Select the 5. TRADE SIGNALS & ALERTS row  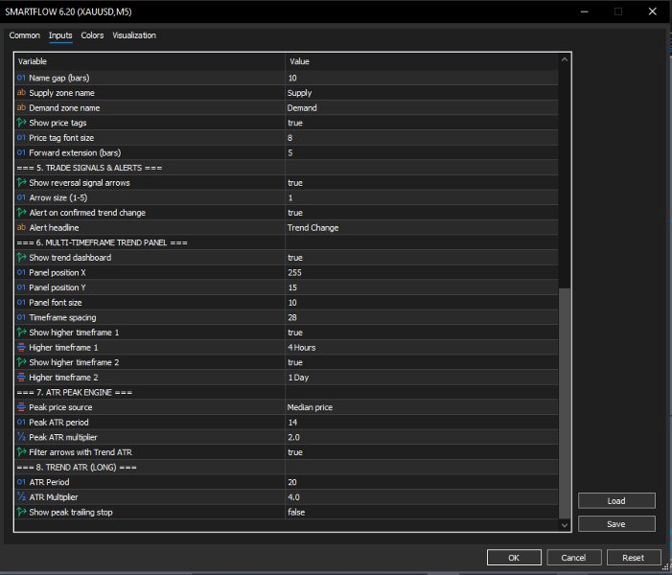tap(287, 168)
